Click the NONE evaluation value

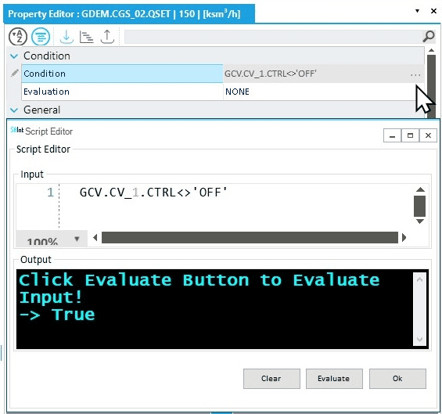click(237, 92)
